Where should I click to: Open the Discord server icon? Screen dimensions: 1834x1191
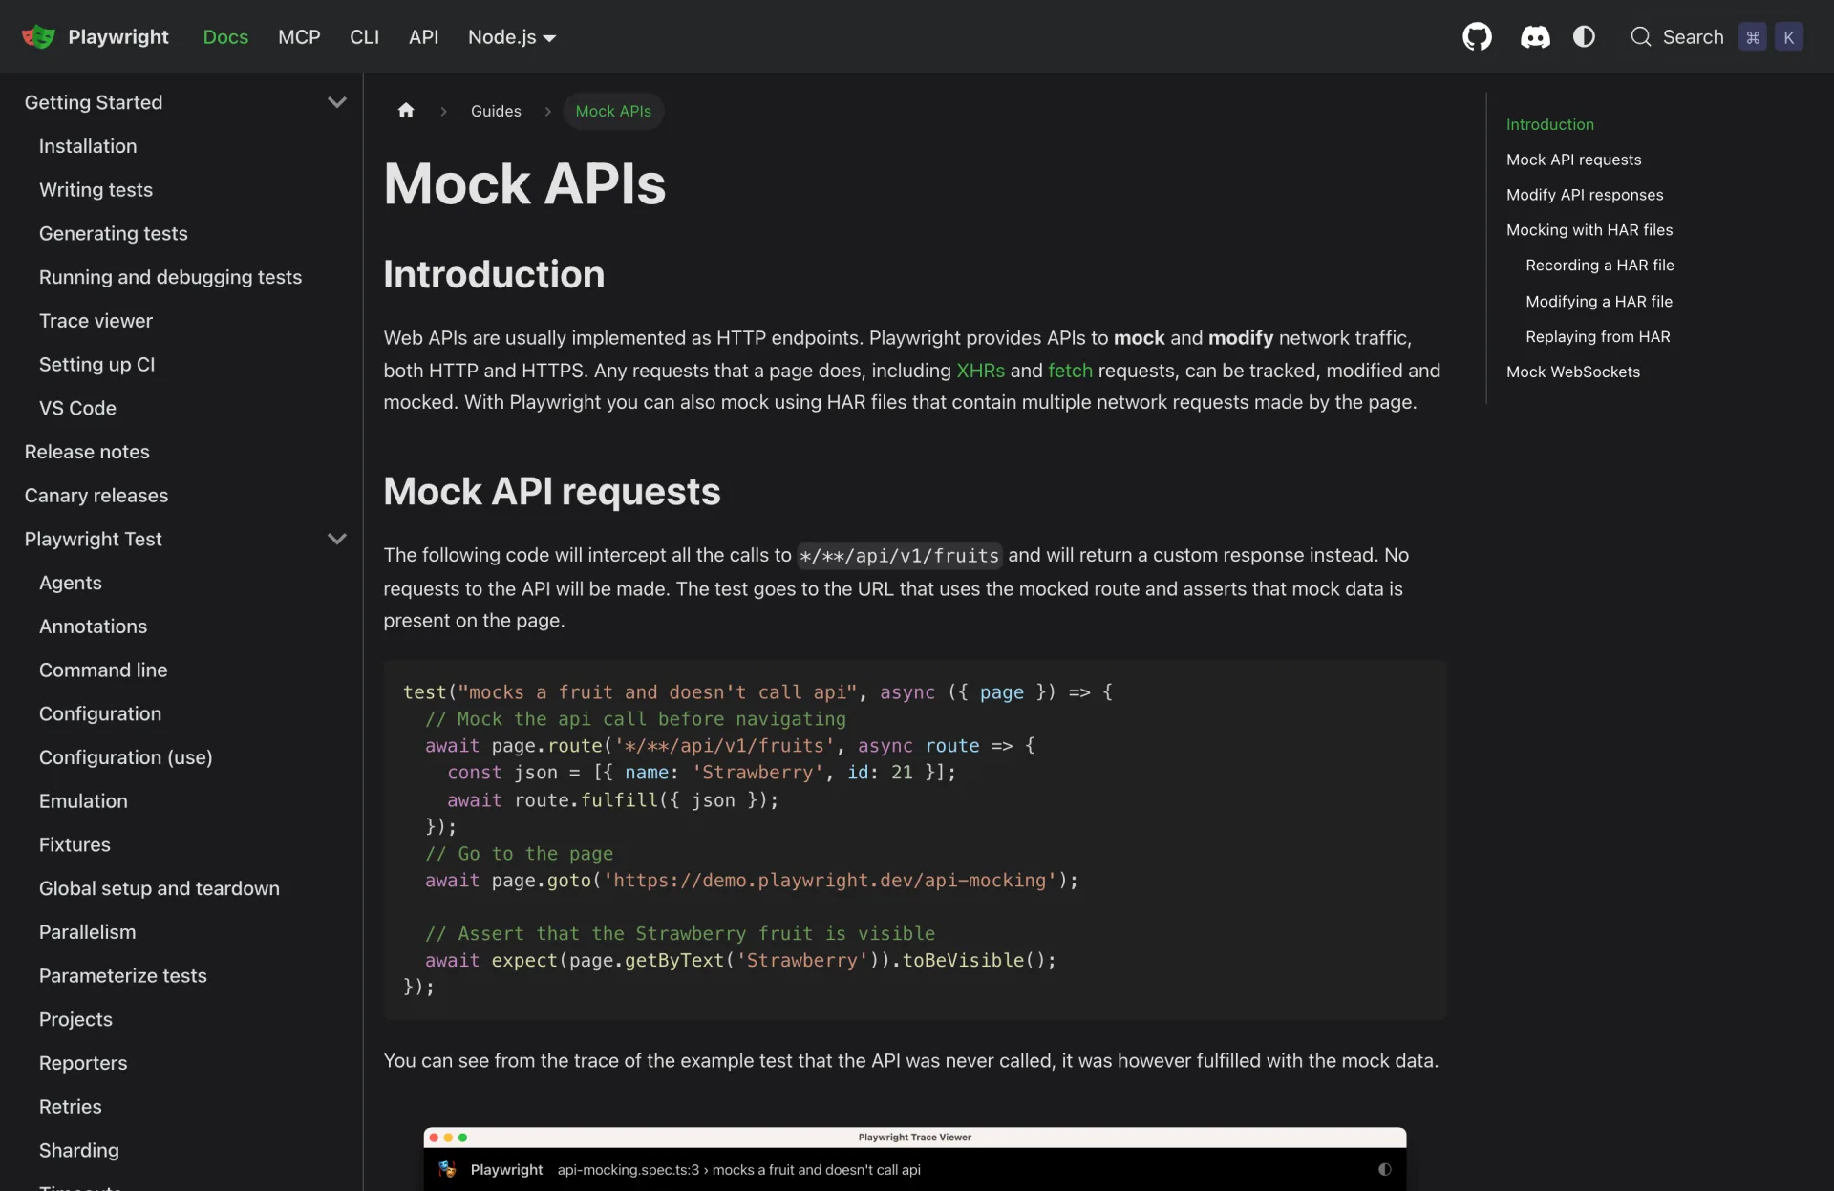[1535, 36]
